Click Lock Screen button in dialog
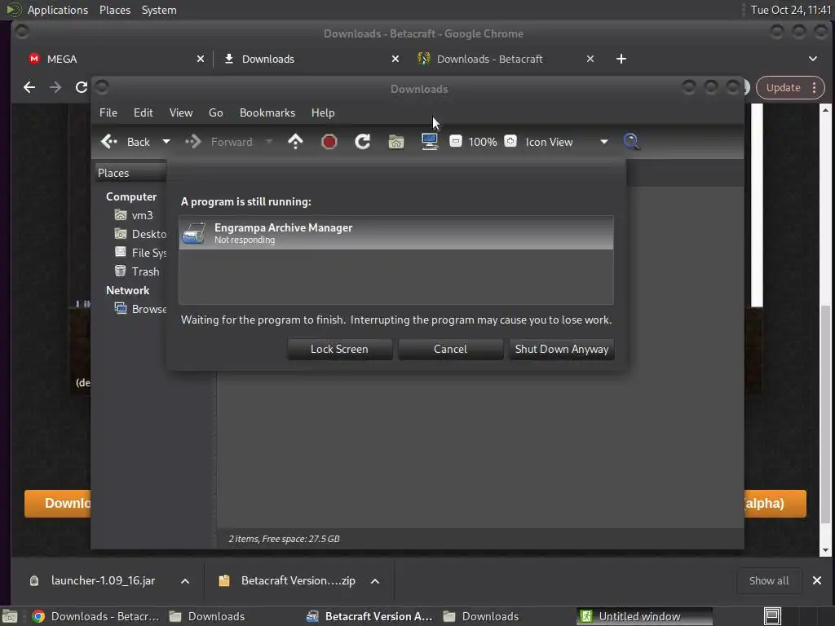This screenshot has height=626, width=835. tap(340, 349)
